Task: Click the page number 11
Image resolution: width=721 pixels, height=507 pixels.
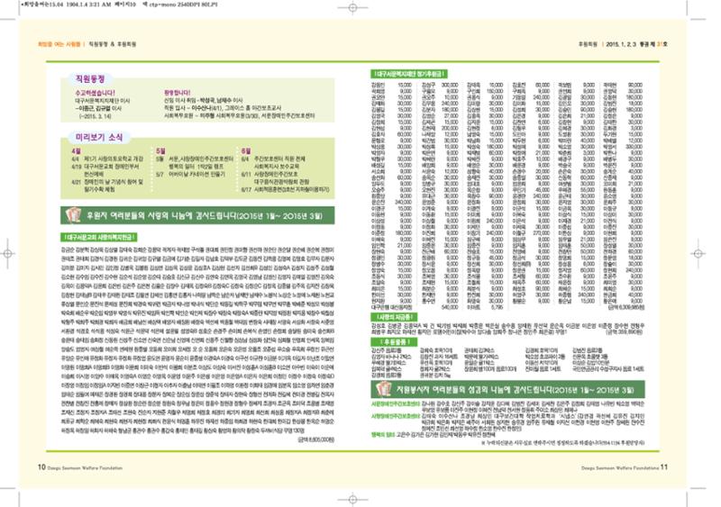Action: pyautogui.click(x=664, y=467)
